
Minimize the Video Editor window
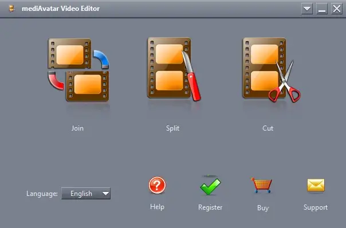(322, 9)
